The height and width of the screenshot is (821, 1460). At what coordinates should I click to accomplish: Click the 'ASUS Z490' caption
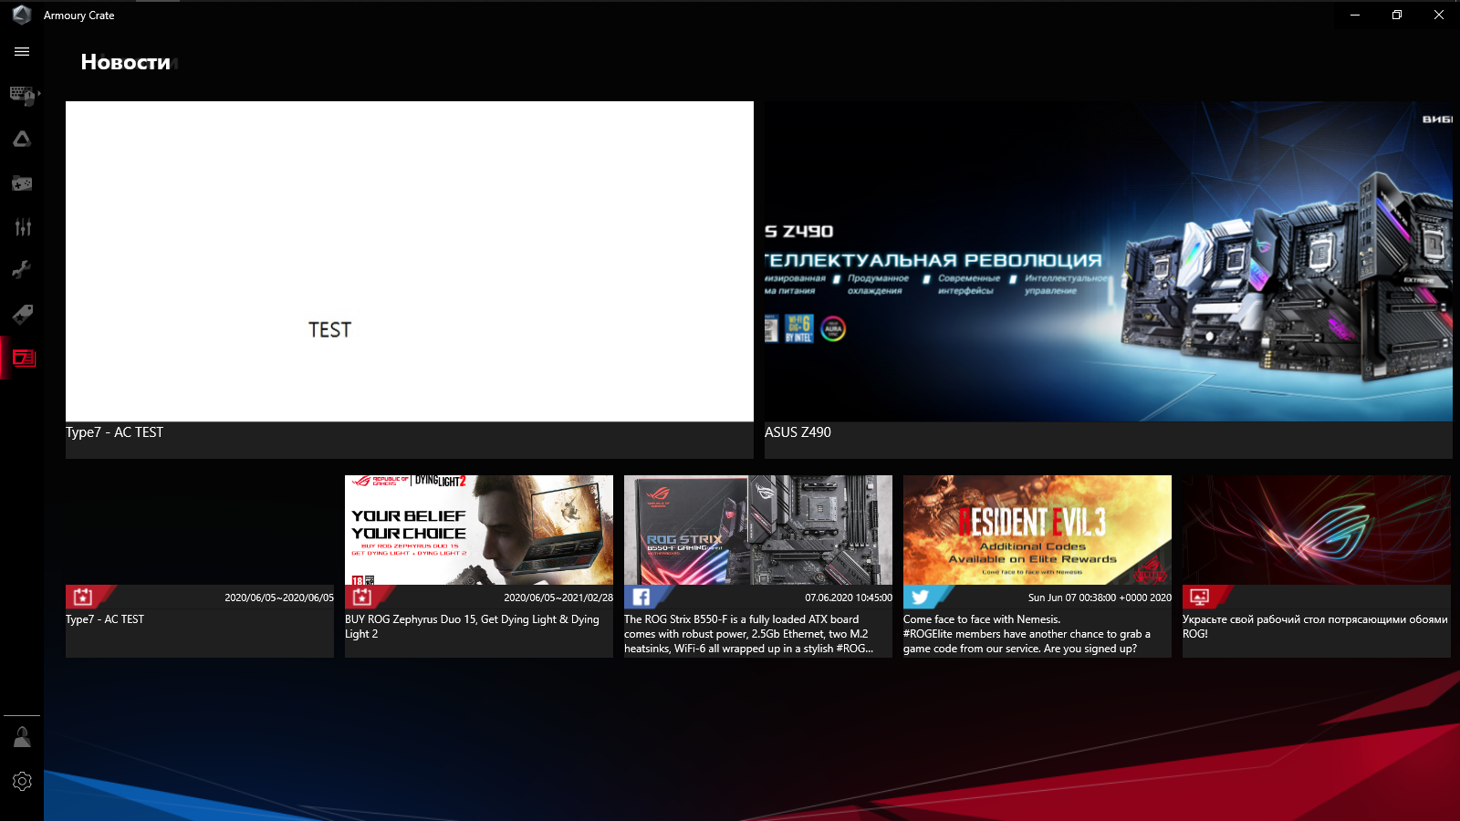click(x=798, y=432)
